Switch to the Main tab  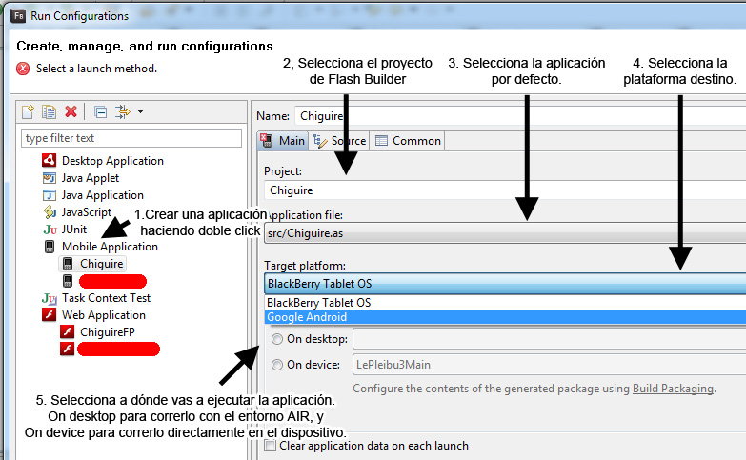coord(283,141)
